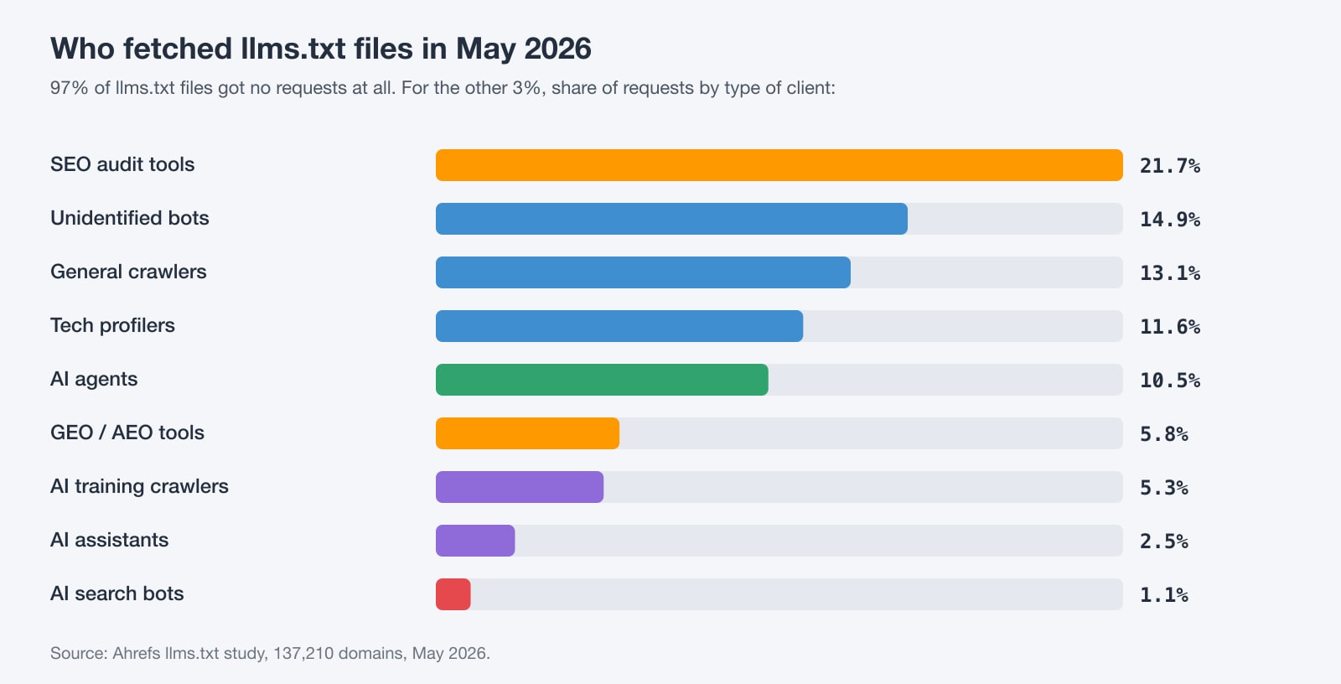Click the blue Tech profilers bar
Viewport: 1341px width, 684px height.
coord(619,326)
